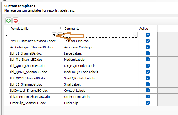Screen dimensions: 178x115
Task: Toggle Active for OrderSlip_ShannaBG.doc
Action: [148, 103]
